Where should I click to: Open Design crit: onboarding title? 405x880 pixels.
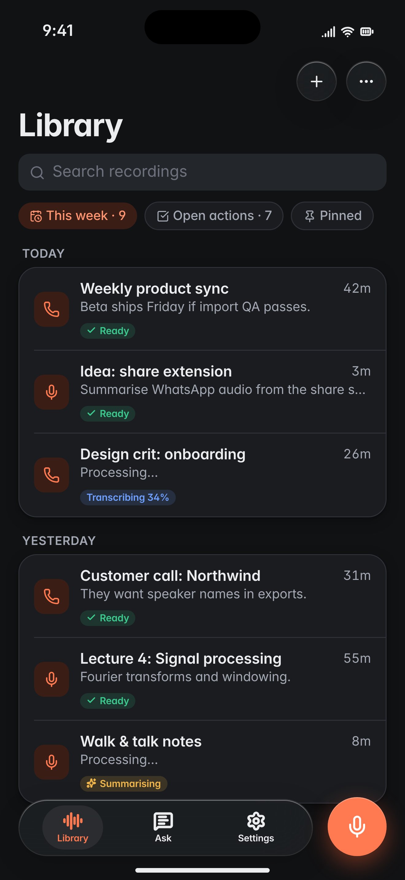pos(163,454)
